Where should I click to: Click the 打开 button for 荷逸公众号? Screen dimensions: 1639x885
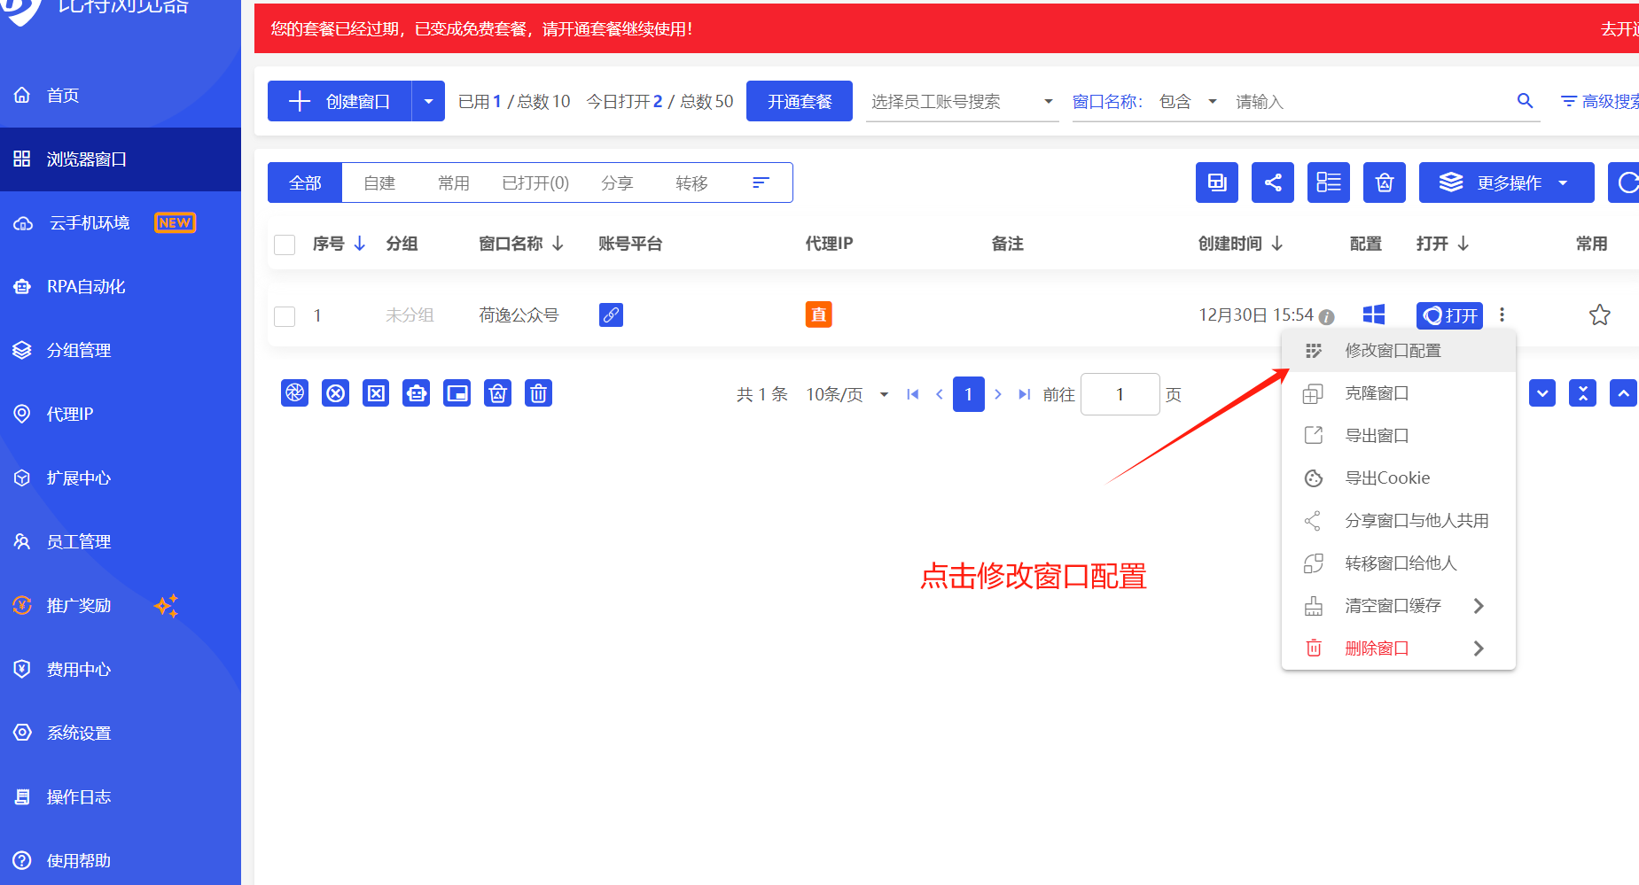(1449, 315)
